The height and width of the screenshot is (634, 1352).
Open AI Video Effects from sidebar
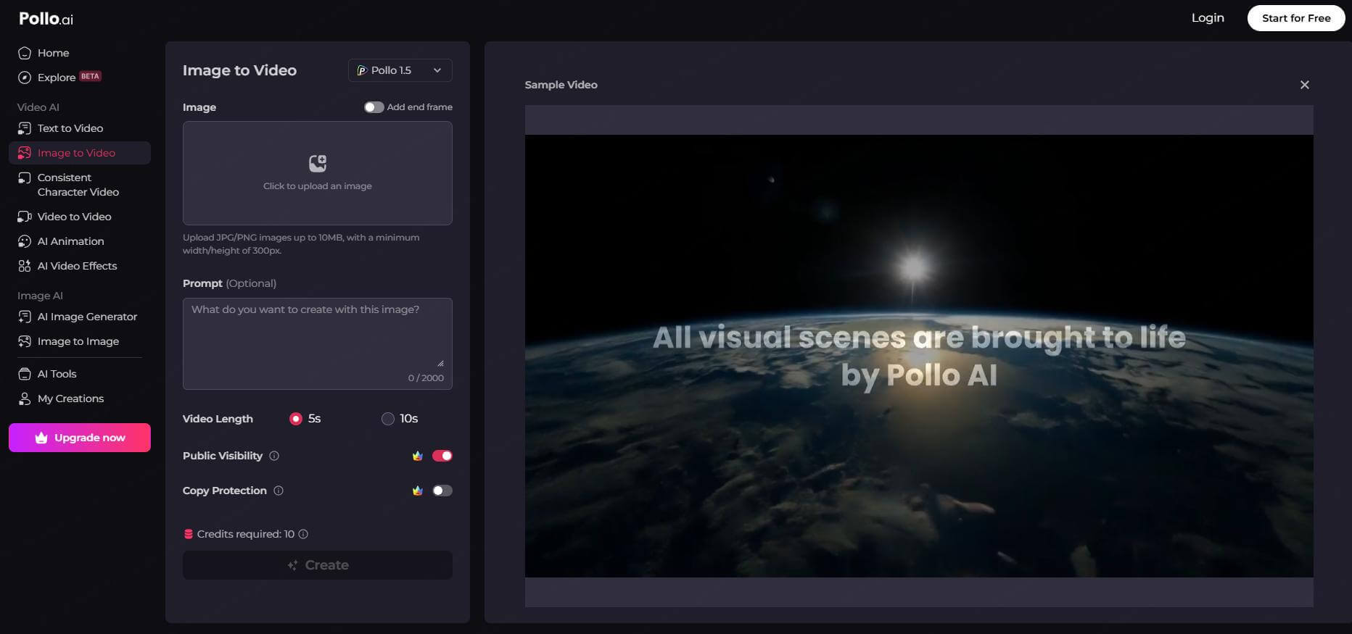pos(77,266)
